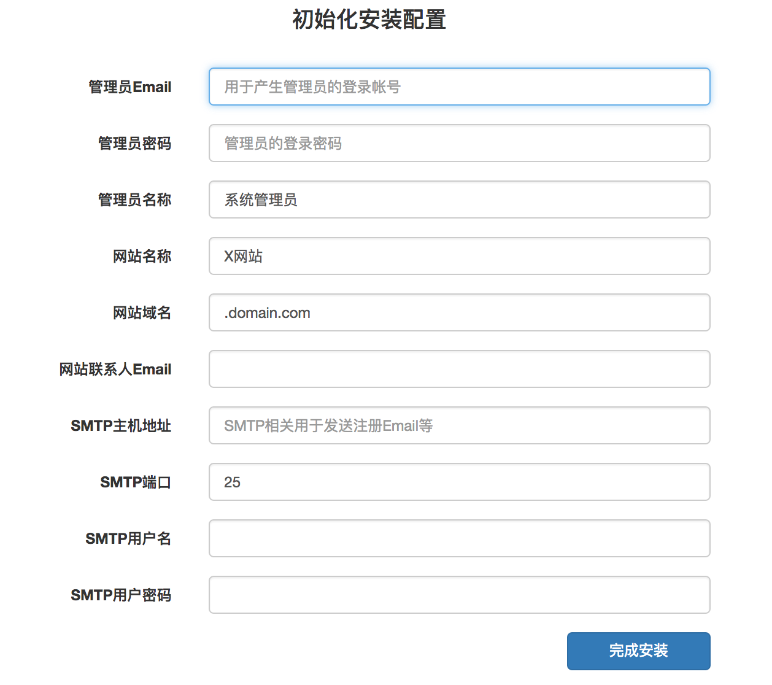Viewport: 772px width, 685px height.
Task: Click the 网站名称 field showing X网站
Action: (459, 256)
